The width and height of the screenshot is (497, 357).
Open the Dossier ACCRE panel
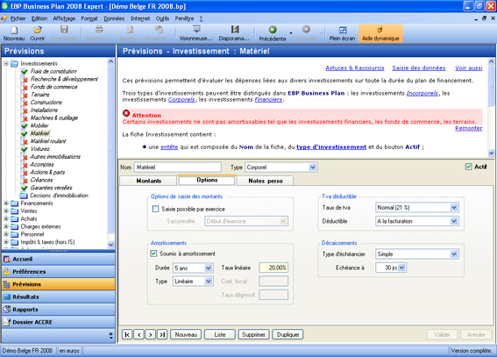(x=59, y=322)
